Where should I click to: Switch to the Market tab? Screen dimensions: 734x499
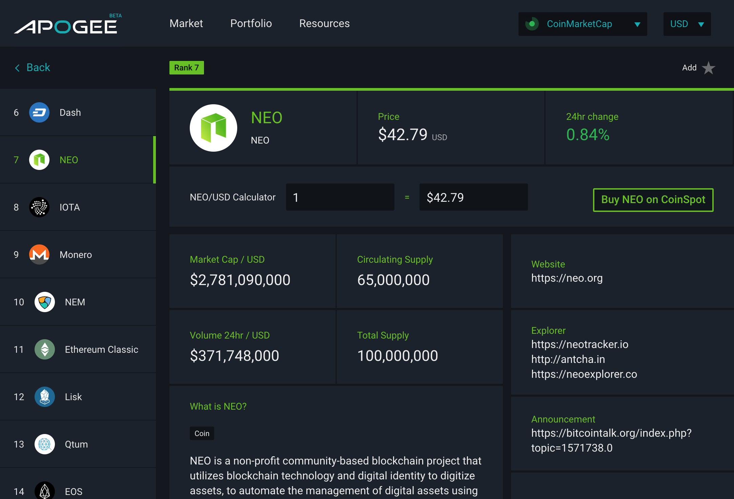[186, 23]
